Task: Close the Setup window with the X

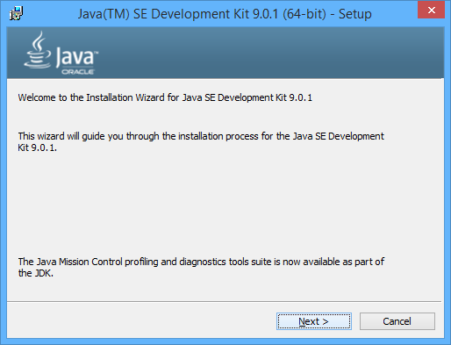Action: pos(431,10)
